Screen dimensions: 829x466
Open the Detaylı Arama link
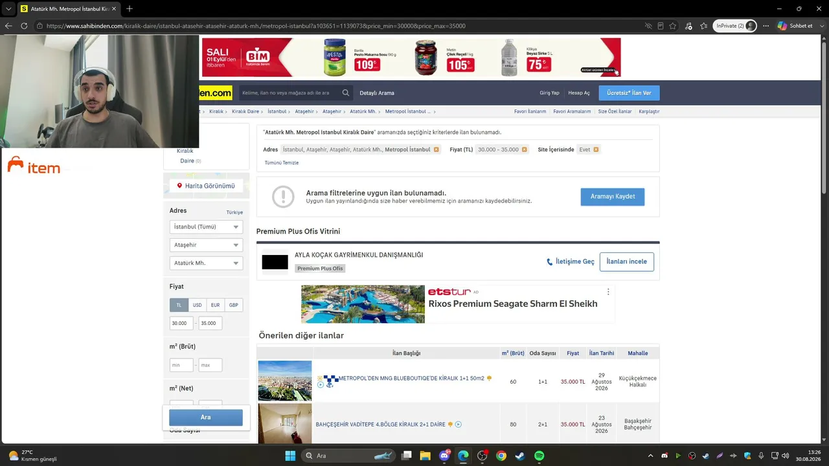point(377,93)
